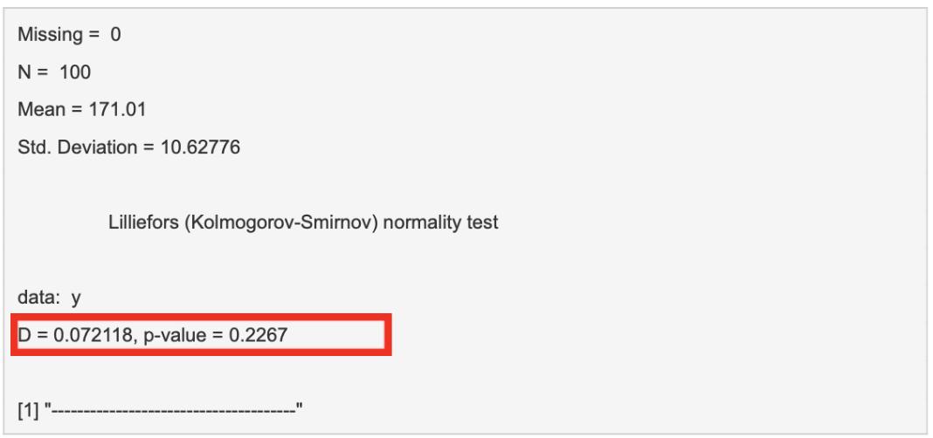Click the variable name "y"
Screen dimensions: 933x438
[x=76, y=298]
